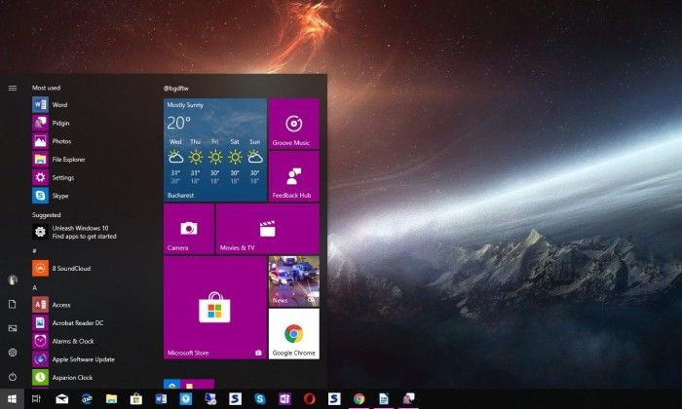Open Settings gear in the Start sidebar
The height and width of the screenshot is (409, 682).
coord(13,353)
